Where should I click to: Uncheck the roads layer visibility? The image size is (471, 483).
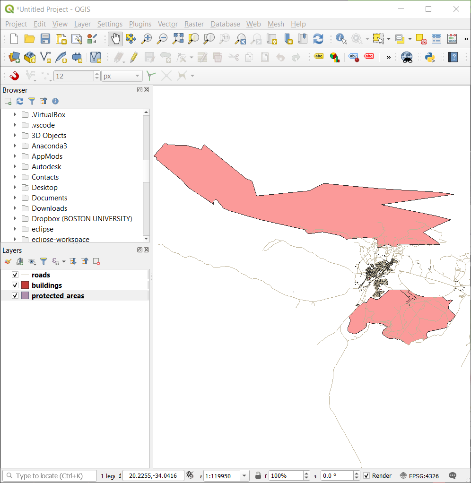coord(15,275)
